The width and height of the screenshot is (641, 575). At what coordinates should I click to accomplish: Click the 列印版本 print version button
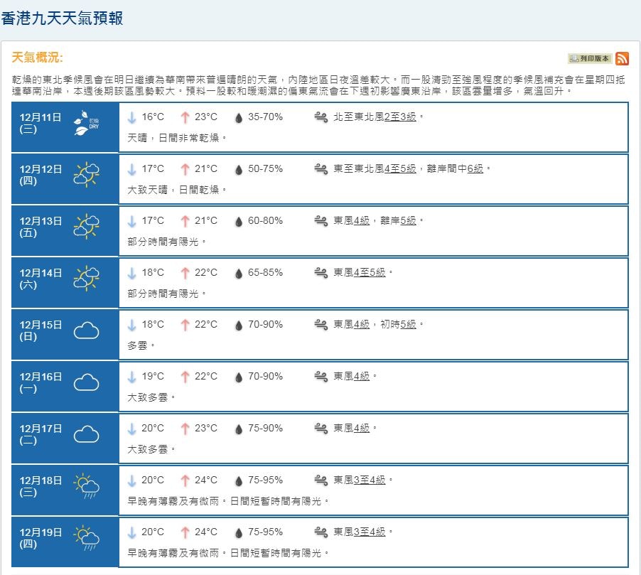pyautogui.click(x=590, y=58)
